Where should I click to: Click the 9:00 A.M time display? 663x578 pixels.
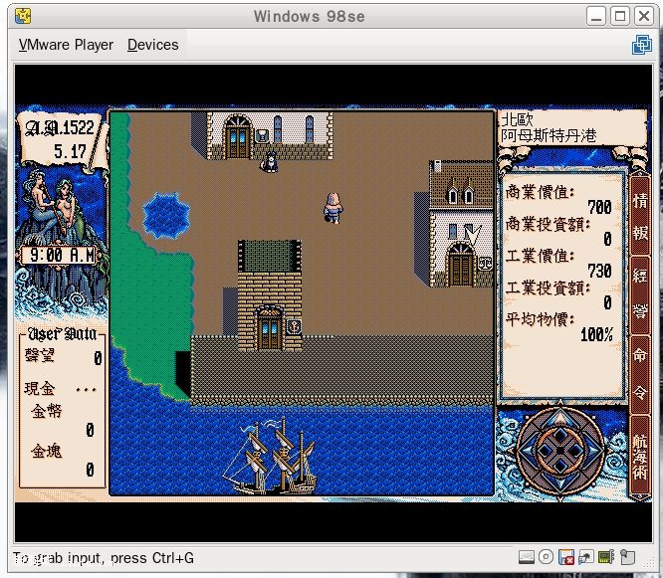[x=62, y=255]
